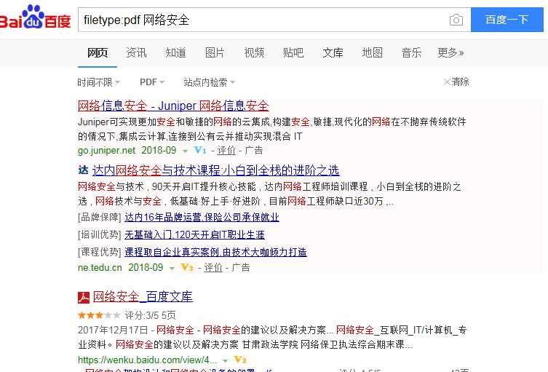
Task: Click the three-star rating of Wenku result
Action: click(99, 315)
